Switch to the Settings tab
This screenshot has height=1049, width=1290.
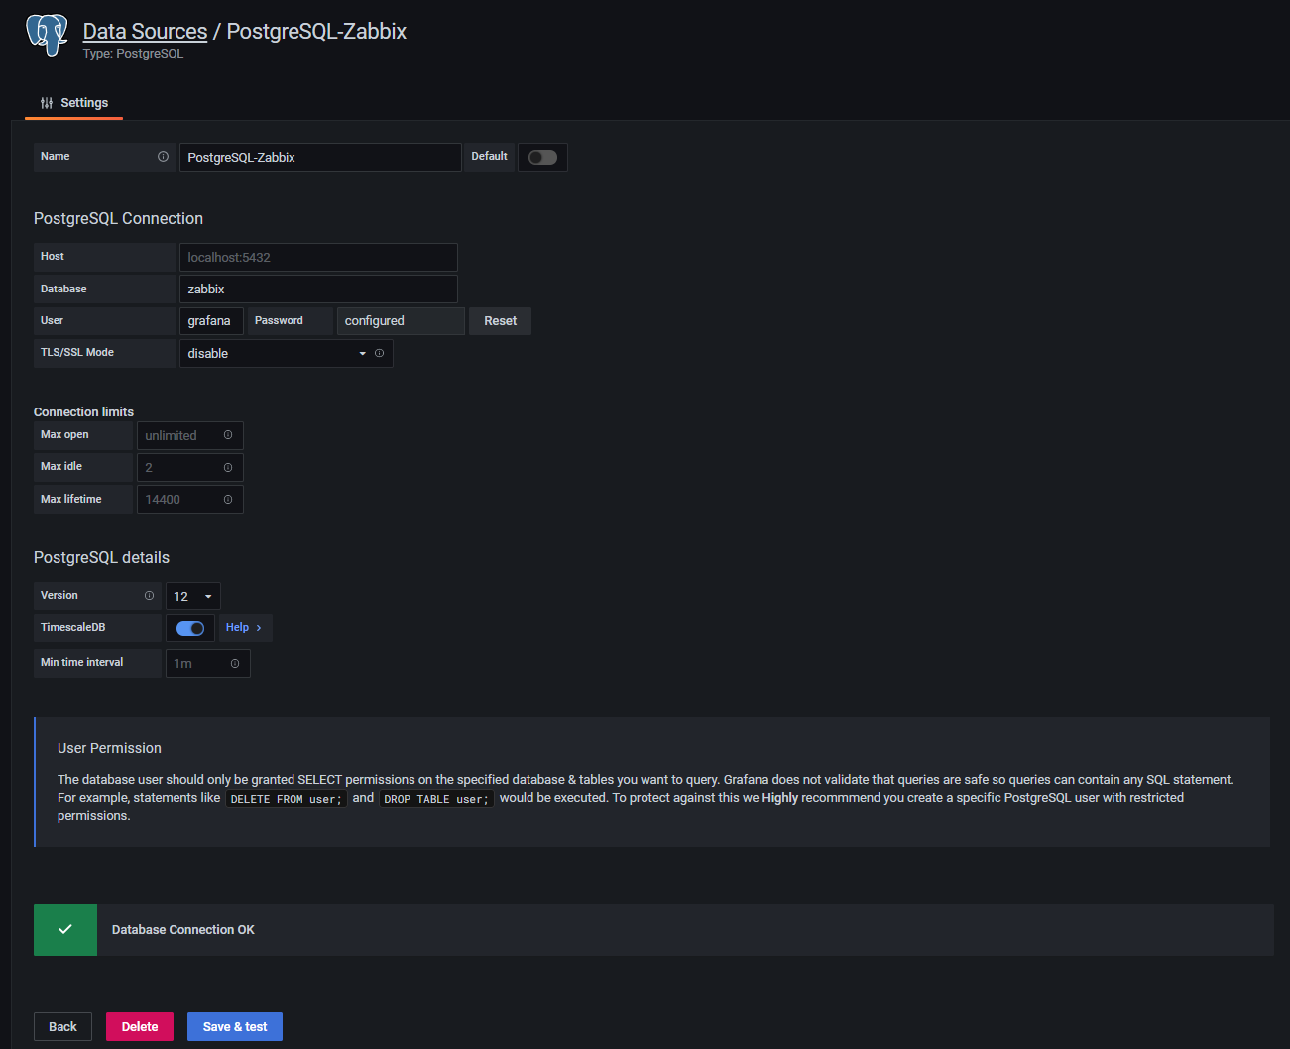pyautogui.click(x=74, y=103)
